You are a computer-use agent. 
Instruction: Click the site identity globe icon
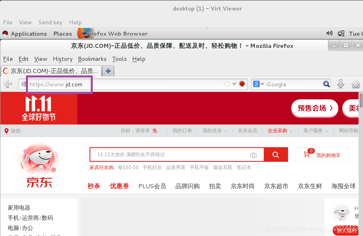tap(23, 84)
